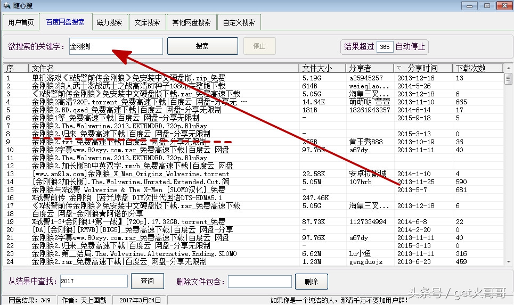Screen dimensions: 514x305
Task: Sort by the 文件大小 column header
Action: 322,68
